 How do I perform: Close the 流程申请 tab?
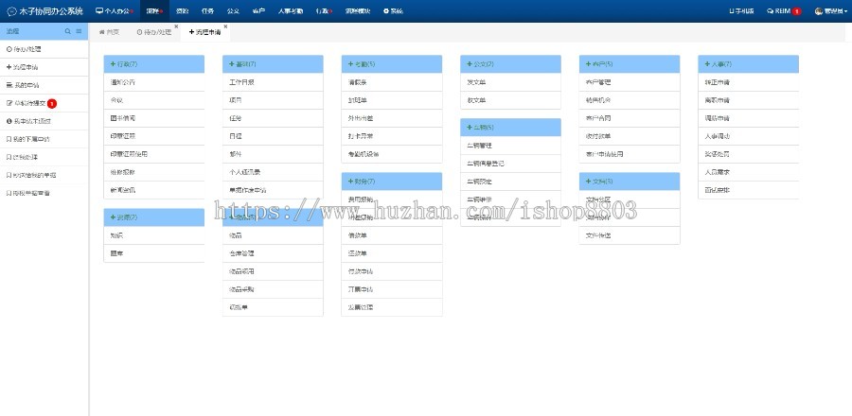pos(225,26)
